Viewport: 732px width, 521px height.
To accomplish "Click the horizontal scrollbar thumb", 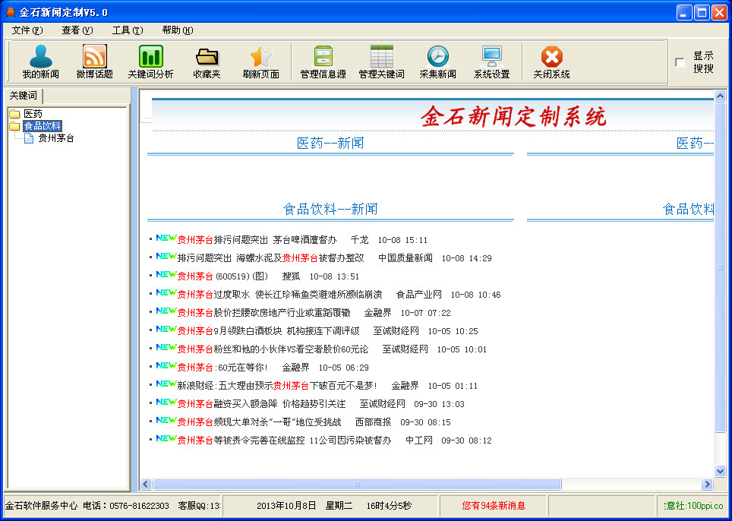I will [357, 484].
